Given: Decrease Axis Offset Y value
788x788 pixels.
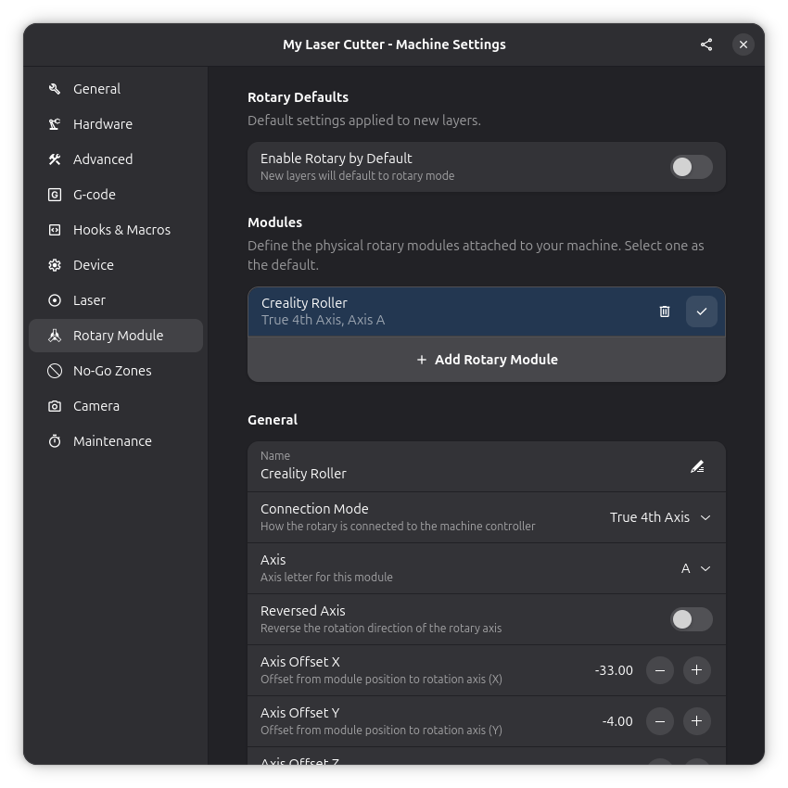Looking at the screenshot, I should [660, 721].
